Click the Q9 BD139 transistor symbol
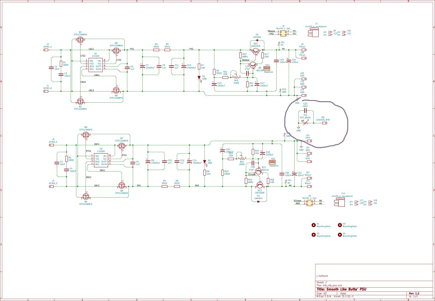Screen dimensions: 435x301 253,65
